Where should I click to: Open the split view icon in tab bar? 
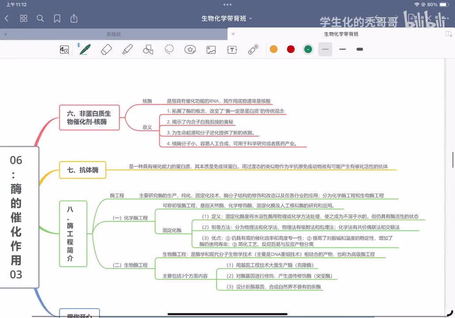449,34
